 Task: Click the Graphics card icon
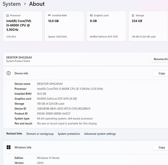coord(91,16)
